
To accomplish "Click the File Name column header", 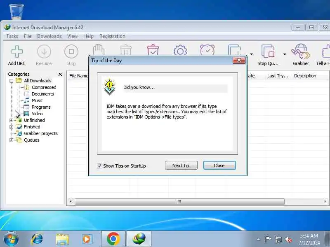I will (x=78, y=76).
